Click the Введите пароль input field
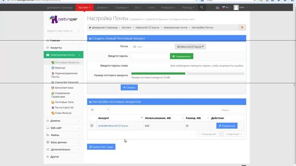The height and width of the screenshot is (166, 296). point(151,56)
